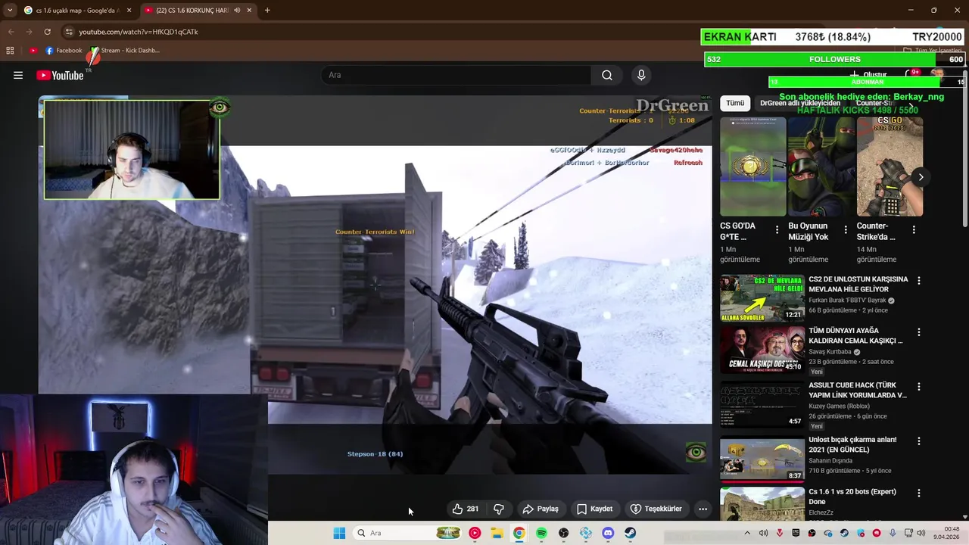Screen dimensions: 969x545
Task: Mute the YouTube tab's audio speaker icon
Action: (237, 11)
